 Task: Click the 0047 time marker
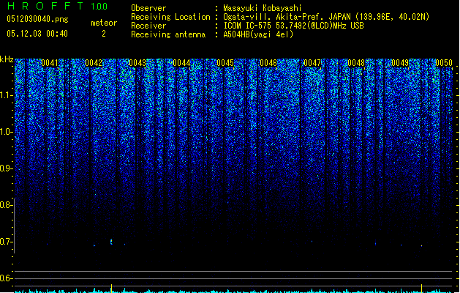(x=312, y=63)
